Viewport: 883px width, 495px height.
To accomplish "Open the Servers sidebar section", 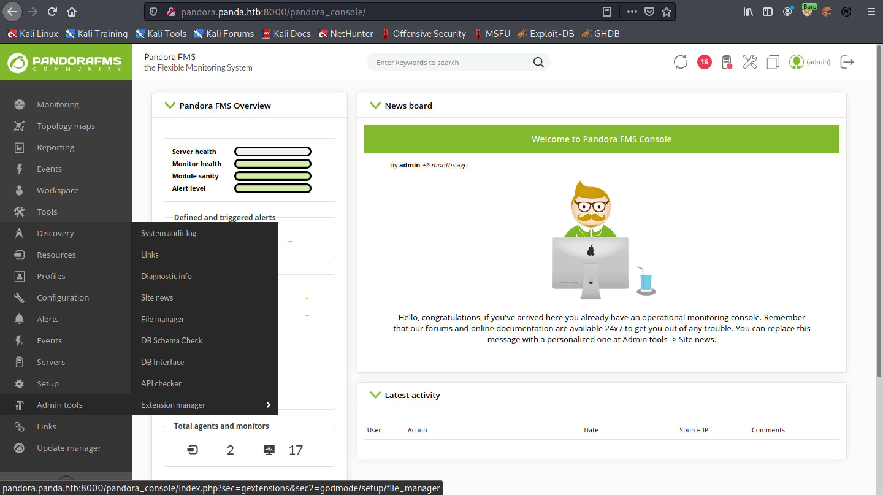I will click(x=51, y=362).
